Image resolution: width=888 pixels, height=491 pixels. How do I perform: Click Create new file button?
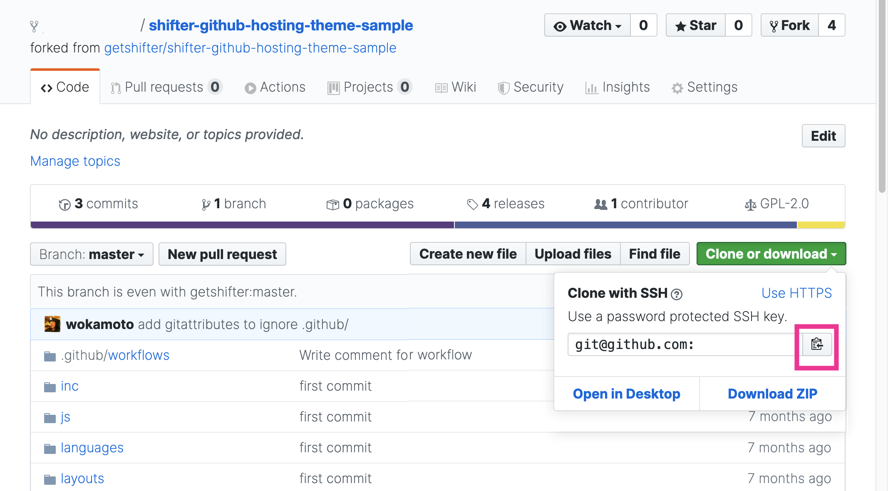click(x=468, y=254)
